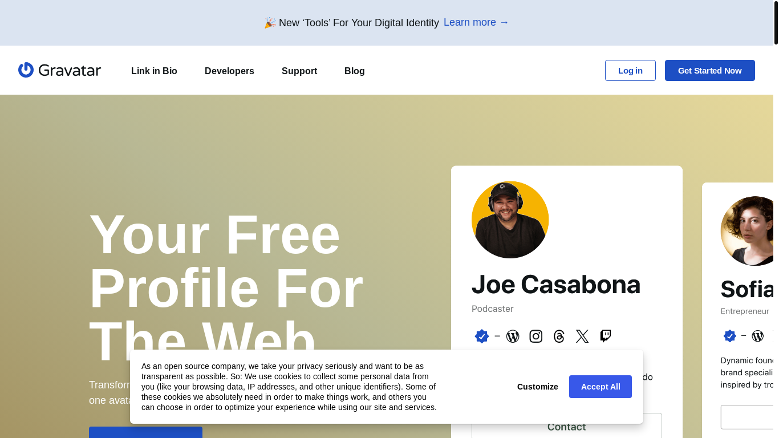Click the cookie privacy notice text
Screen dimensions: 779x438
[x=289, y=387]
